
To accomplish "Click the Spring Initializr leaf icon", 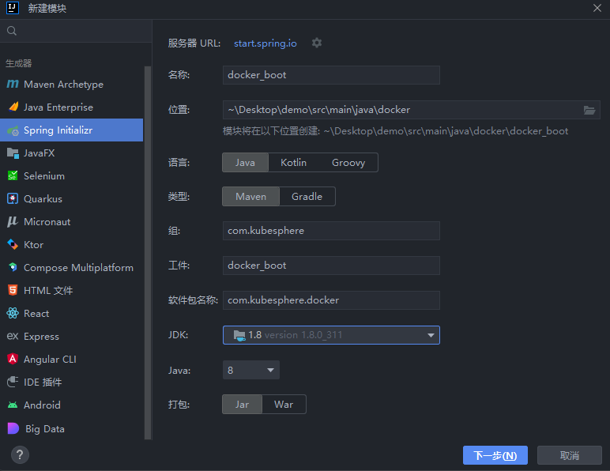I will click(x=13, y=130).
